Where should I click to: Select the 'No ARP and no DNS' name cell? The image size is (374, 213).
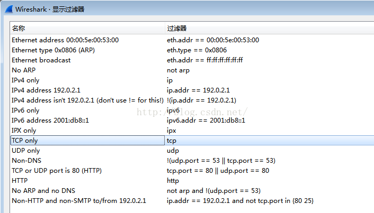(43, 191)
